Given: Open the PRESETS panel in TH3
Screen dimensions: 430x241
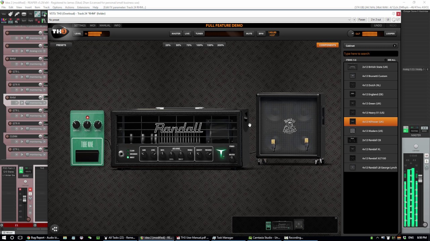Looking at the screenshot, I should point(61,45).
